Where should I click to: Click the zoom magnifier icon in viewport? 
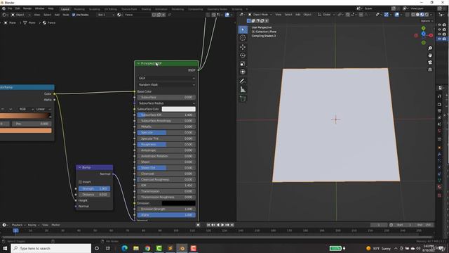point(430,48)
